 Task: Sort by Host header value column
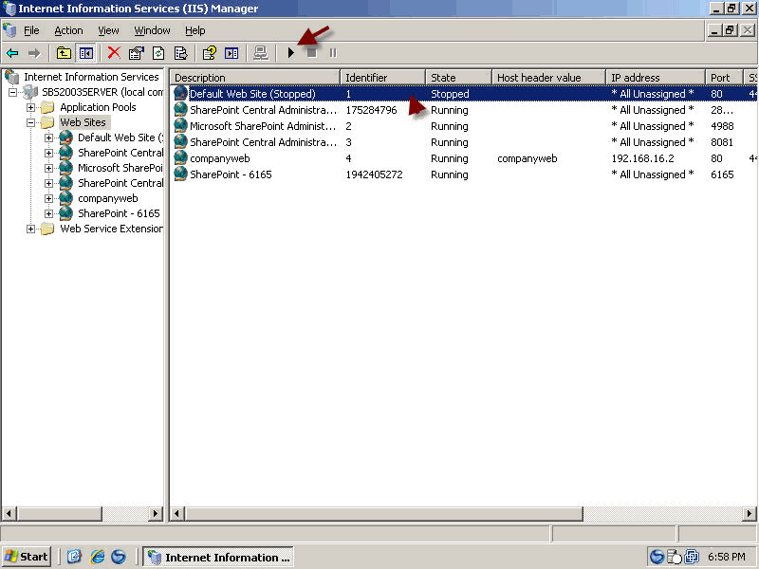coord(548,78)
